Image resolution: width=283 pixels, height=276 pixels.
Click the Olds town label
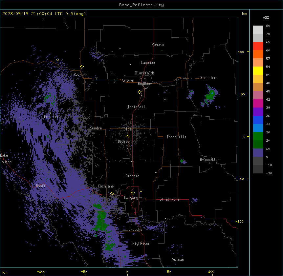[x=127, y=129]
